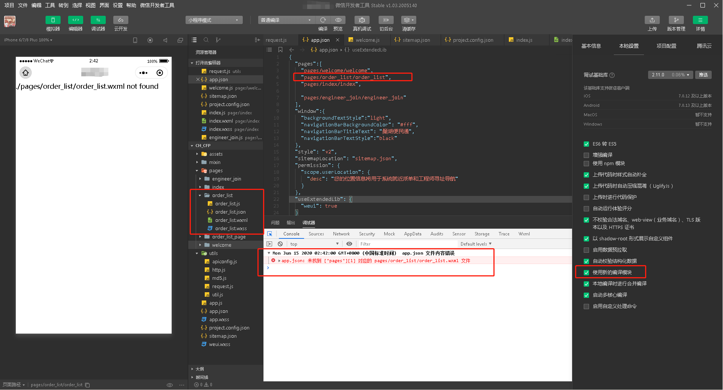Viewport: 723px width, 390px height.
Task: Click the mute speaker icon in simulator toolbar
Action: pyautogui.click(x=165, y=40)
